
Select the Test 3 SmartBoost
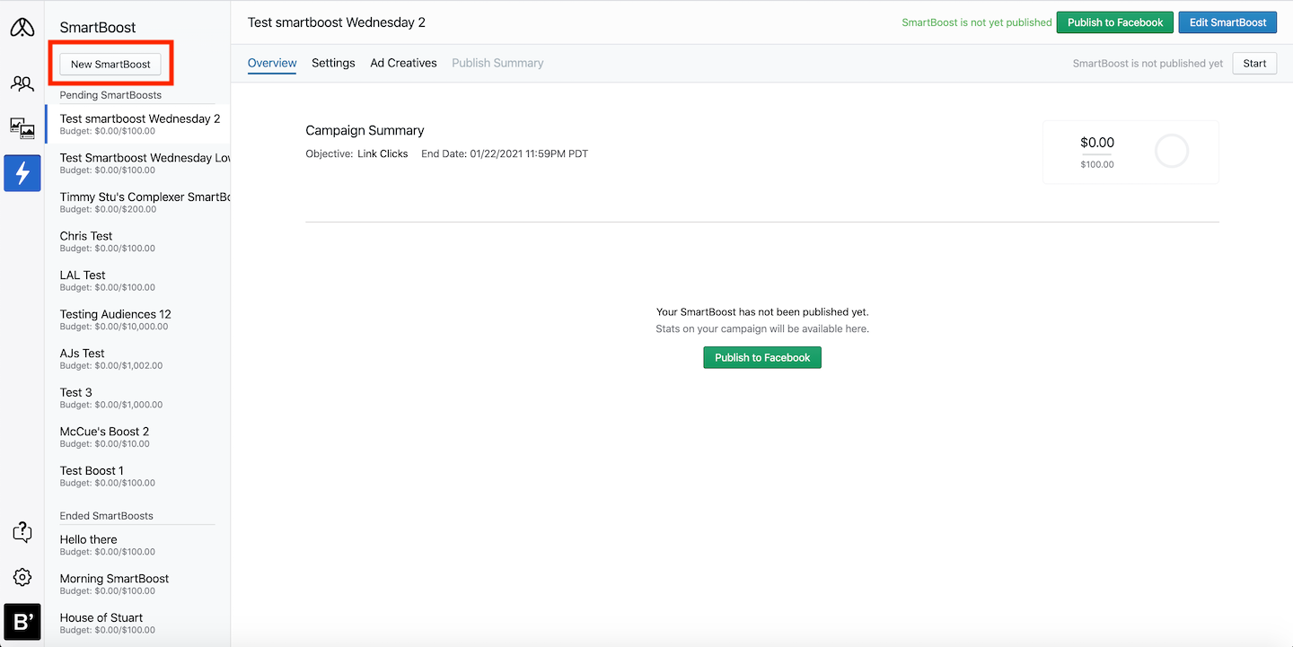coord(138,398)
